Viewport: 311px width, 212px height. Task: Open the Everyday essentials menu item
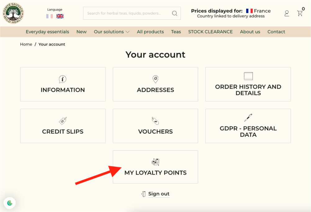coord(48,32)
